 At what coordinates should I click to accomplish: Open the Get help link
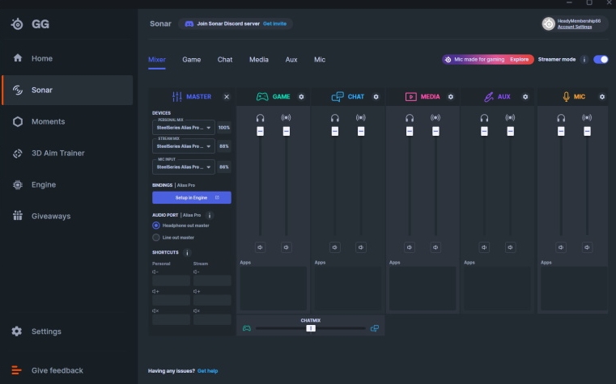click(x=207, y=371)
